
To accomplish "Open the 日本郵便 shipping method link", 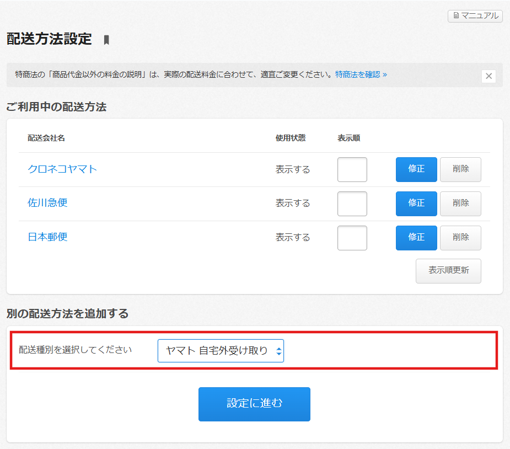I will click(x=47, y=237).
